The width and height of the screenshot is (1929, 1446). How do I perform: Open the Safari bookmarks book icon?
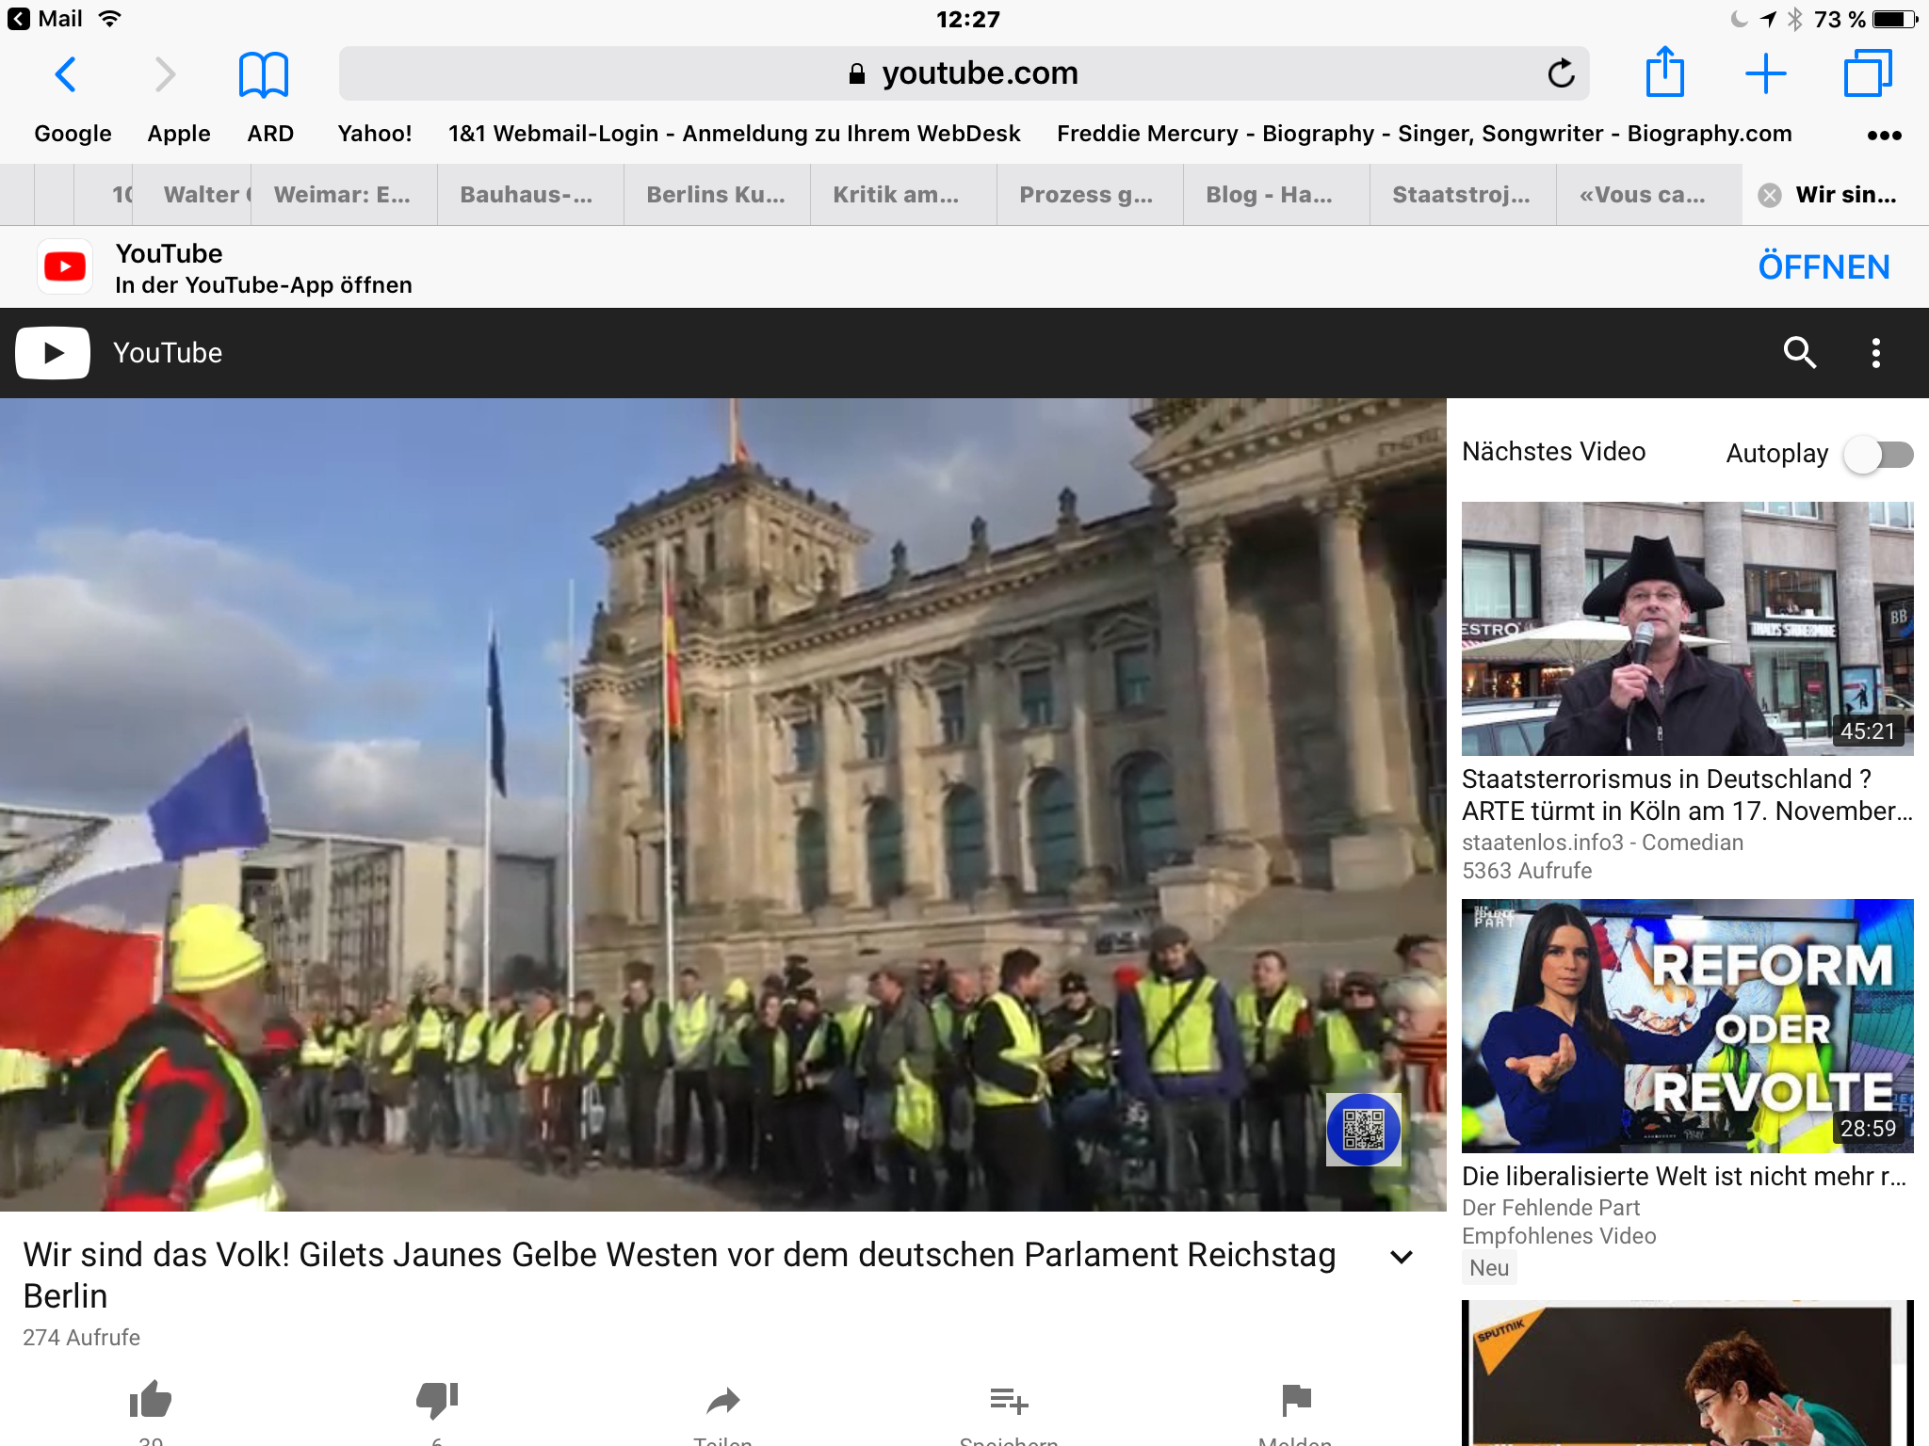click(263, 74)
